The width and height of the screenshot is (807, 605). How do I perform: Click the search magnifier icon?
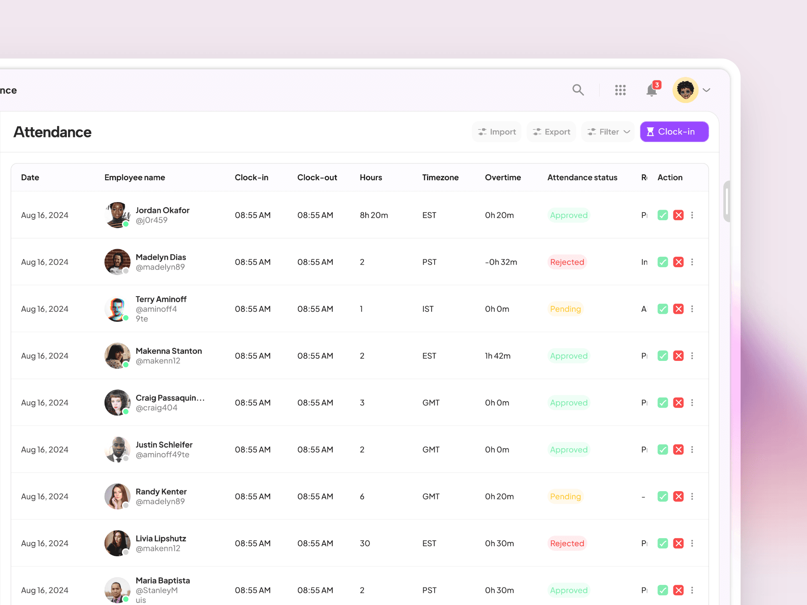[578, 90]
